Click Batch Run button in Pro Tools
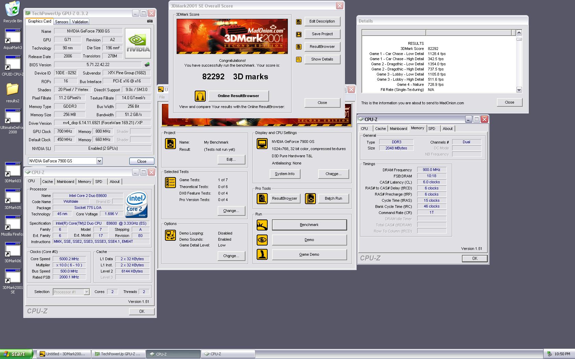The width and height of the screenshot is (575, 359). coord(333,199)
